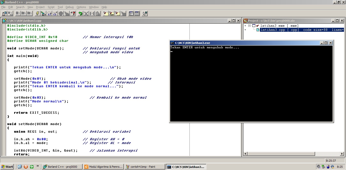Click the green Undo arrow icon

pos(80,13)
